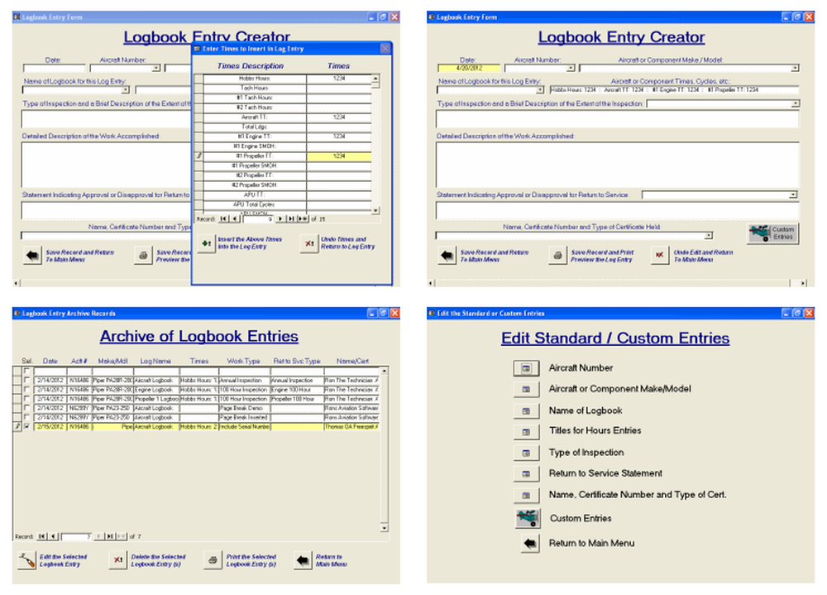The image size is (827, 595).
Task: Click the printer icon for Print the Selected Logbook Entry
Action: click(213, 560)
